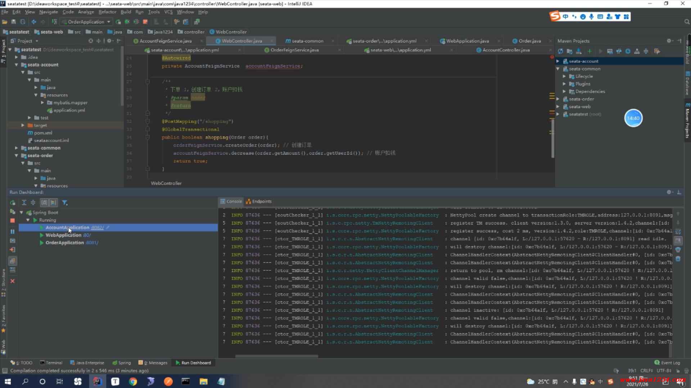Stop the app from the Run Dashboard sidebar
691x388 pixels.
click(13, 221)
